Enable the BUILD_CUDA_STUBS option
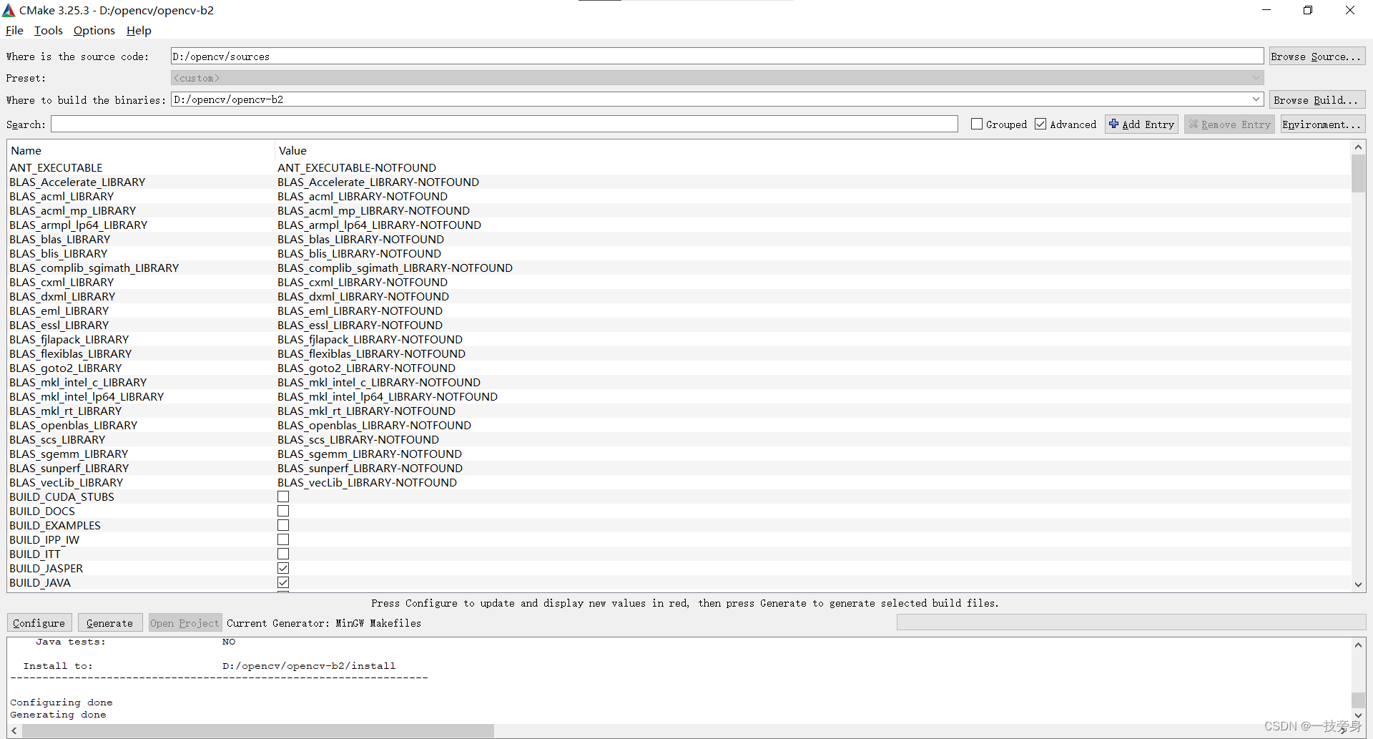 pos(283,496)
